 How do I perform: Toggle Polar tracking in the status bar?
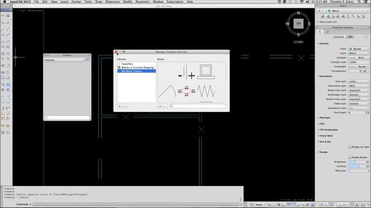(x=289, y=205)
